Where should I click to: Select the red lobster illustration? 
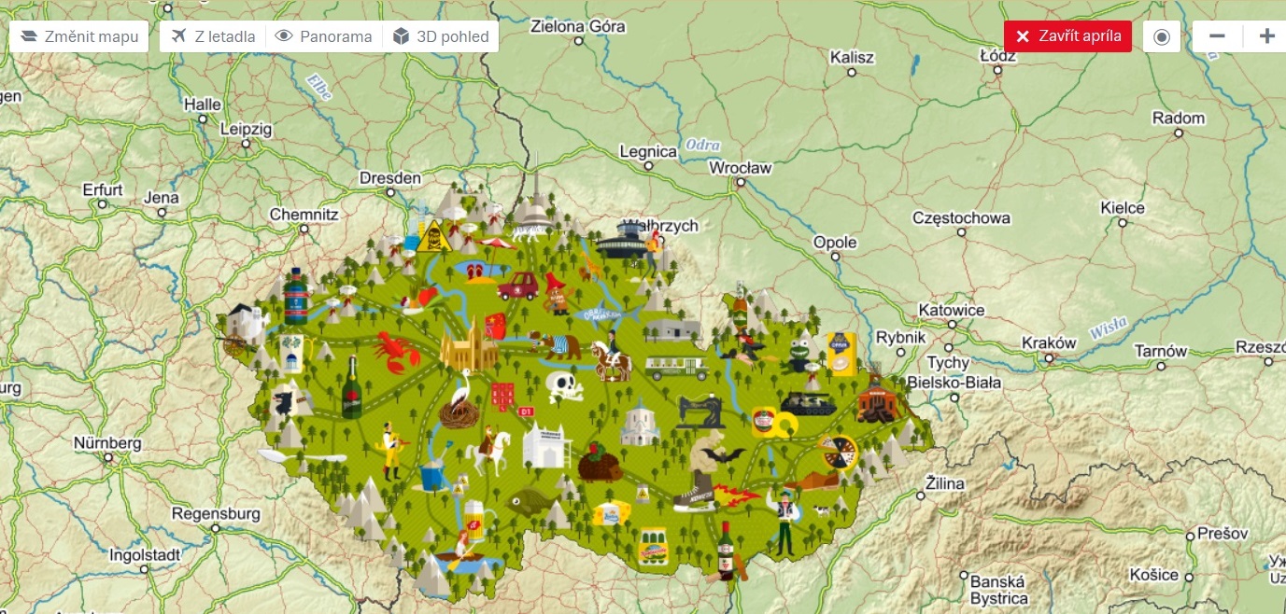point(395,350)
